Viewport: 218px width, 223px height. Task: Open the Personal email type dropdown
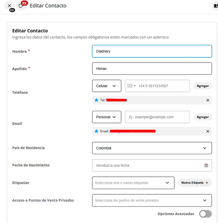coord(106,117)
